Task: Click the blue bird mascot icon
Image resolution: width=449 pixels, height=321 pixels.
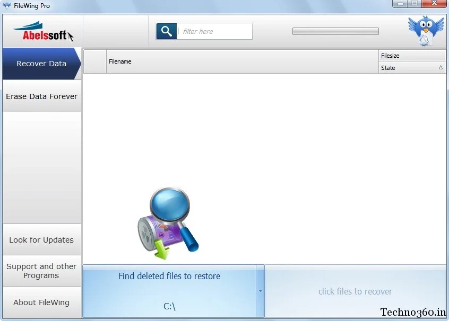Action: 426,31
